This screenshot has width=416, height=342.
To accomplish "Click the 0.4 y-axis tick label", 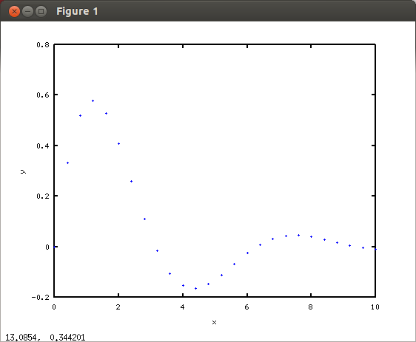I will click(x=43, y=146).
